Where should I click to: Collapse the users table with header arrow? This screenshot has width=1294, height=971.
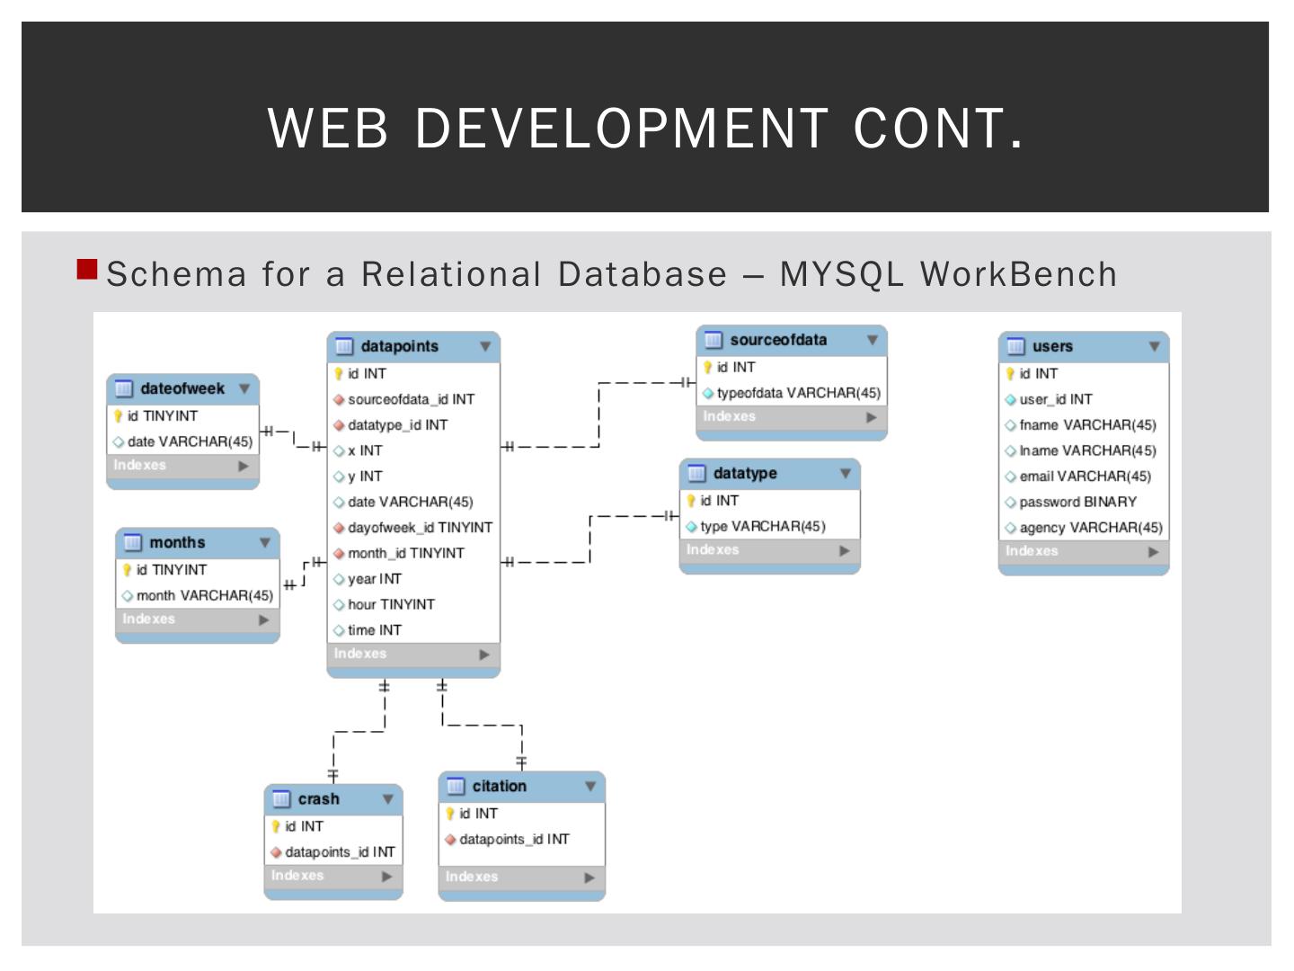pos(1154,346)
